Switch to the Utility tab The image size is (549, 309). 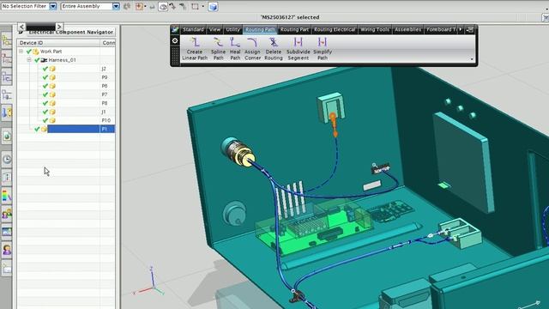click(x=232, y=30)
